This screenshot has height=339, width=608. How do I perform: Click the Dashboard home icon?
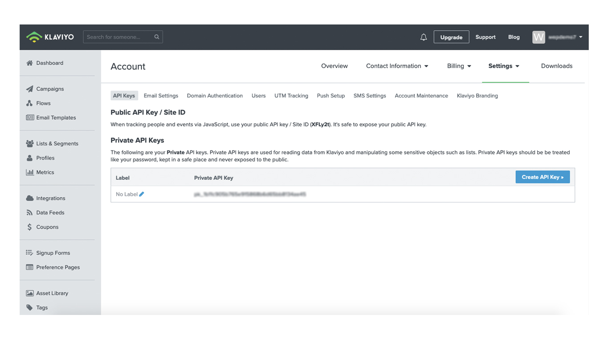pos(30,63)
